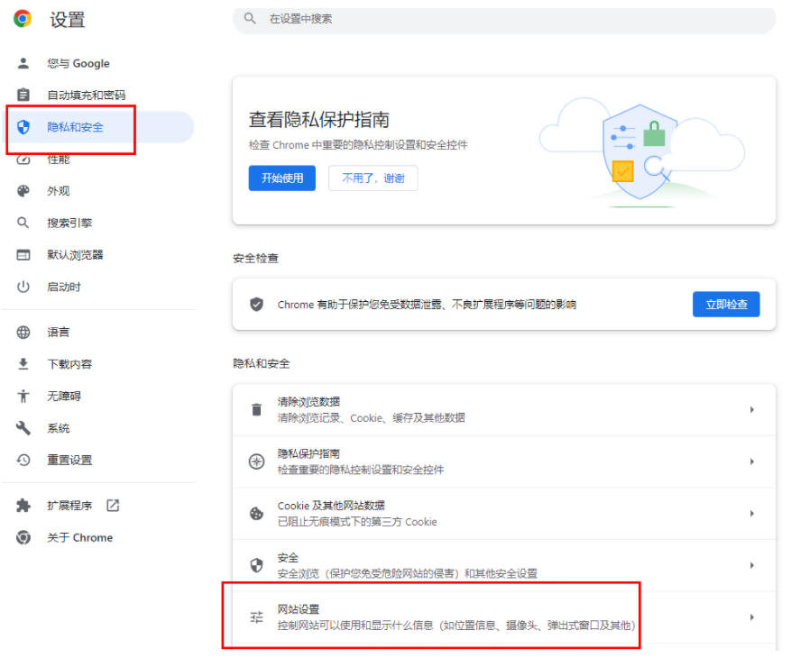This screenshot has height=658, width=791.
Task: Click the 立即检查 button
Action: point(726,304)
